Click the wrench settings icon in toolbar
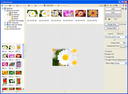128x94 pixels. pos(123,6)
